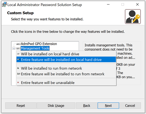Choose 'Entire feature will be installed to run from network'
146x114 pixels.
pos(66,74)
